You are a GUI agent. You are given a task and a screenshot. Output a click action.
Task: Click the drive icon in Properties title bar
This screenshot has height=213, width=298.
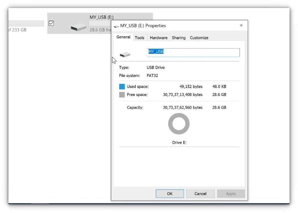click(117, 26)
